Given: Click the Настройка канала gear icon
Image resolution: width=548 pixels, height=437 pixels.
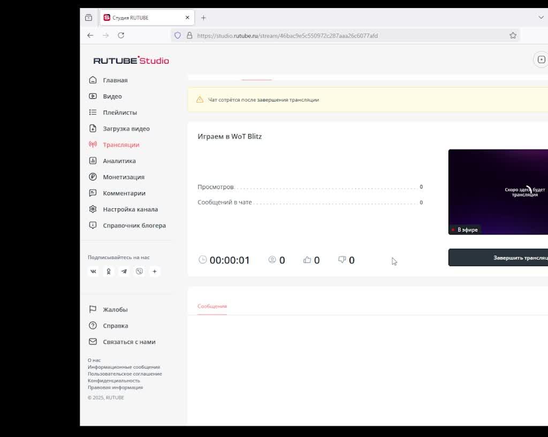Looking at the screenshot, I should pos(93,209).
